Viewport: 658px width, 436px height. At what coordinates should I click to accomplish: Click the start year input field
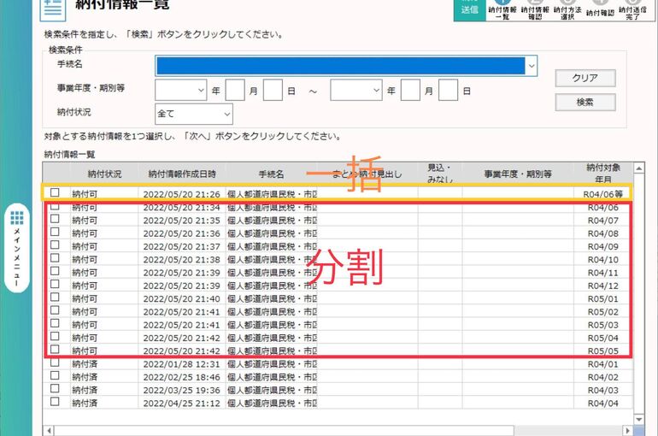[235, 90]
